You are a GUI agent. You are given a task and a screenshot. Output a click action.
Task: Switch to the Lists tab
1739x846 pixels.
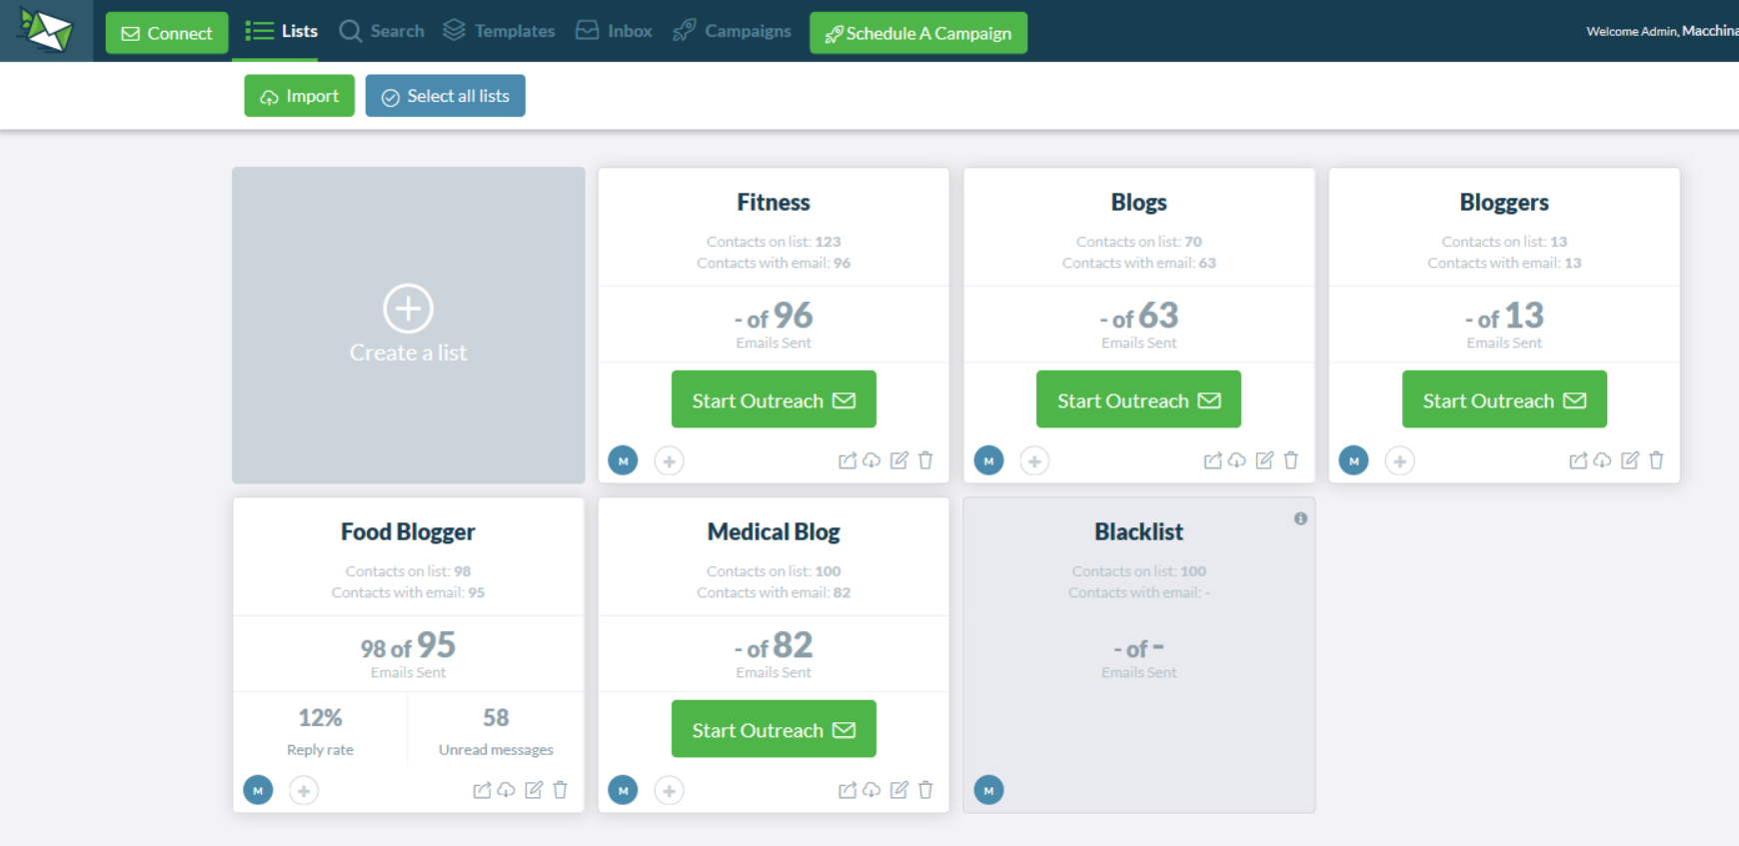(282, 31)
